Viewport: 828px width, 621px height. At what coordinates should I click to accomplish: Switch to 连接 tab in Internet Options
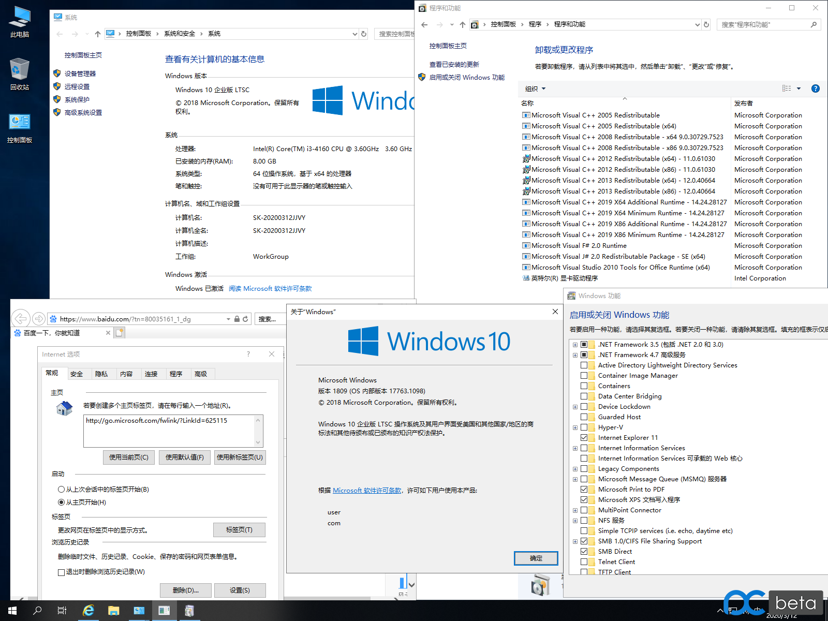tap(151, 374)
